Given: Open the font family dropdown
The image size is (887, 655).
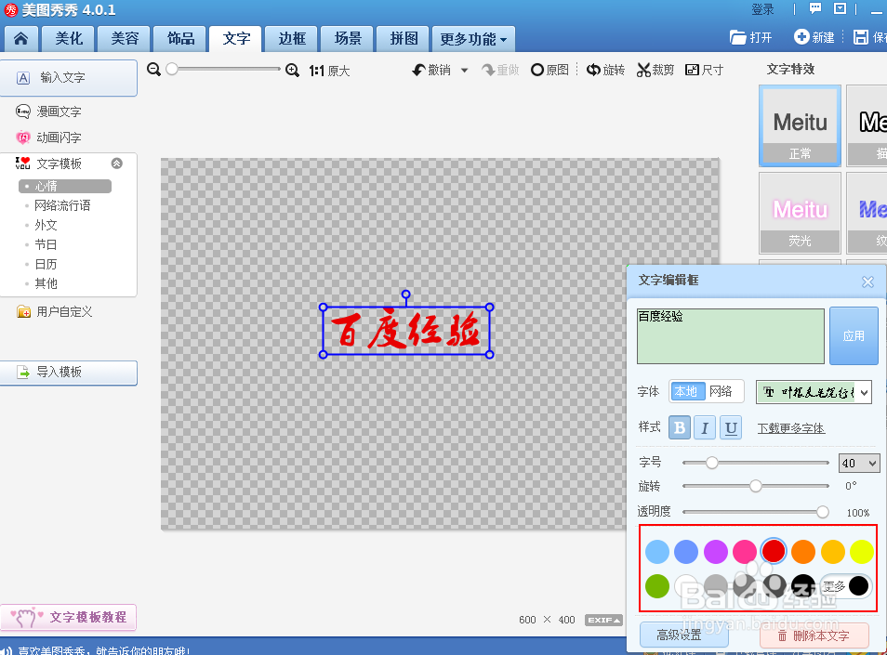Looking at the screenshot, I should [x=814, y=392].
